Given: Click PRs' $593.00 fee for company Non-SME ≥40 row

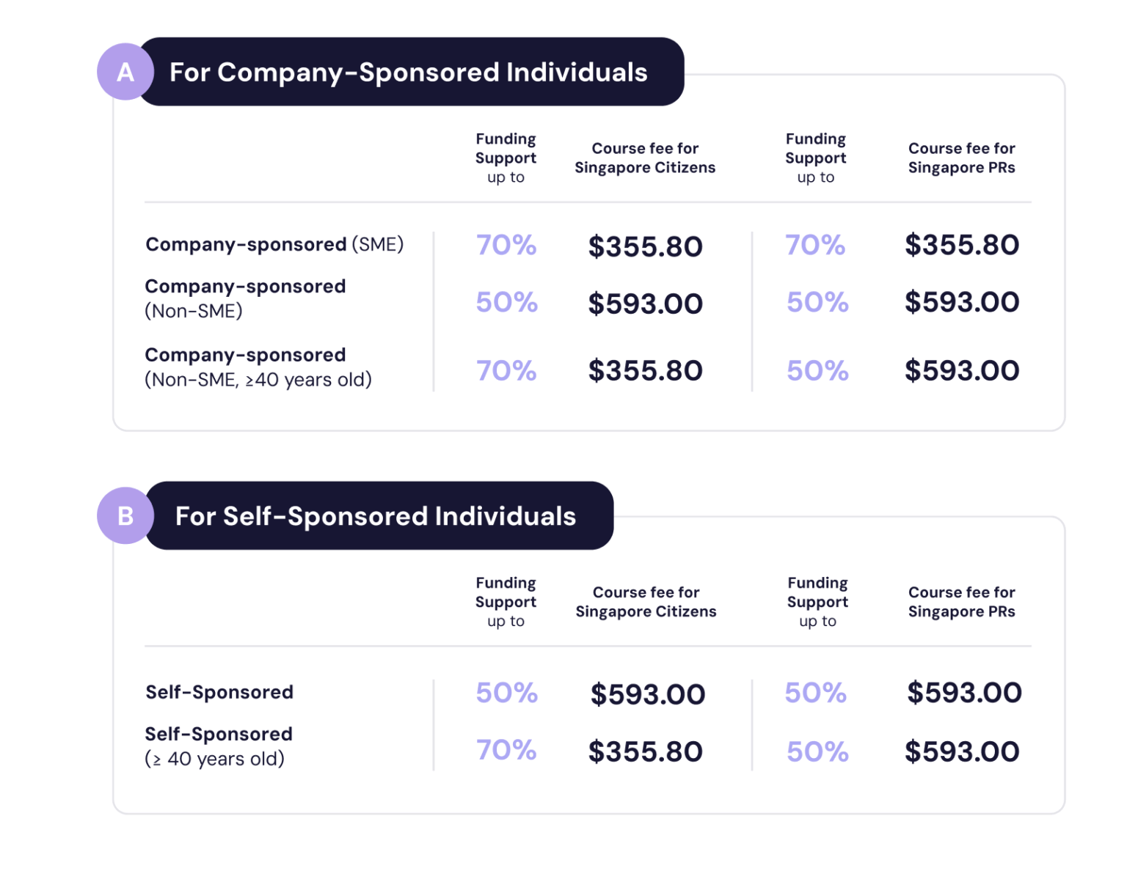Looking at the screenshot, I should (x=961, y=370).
